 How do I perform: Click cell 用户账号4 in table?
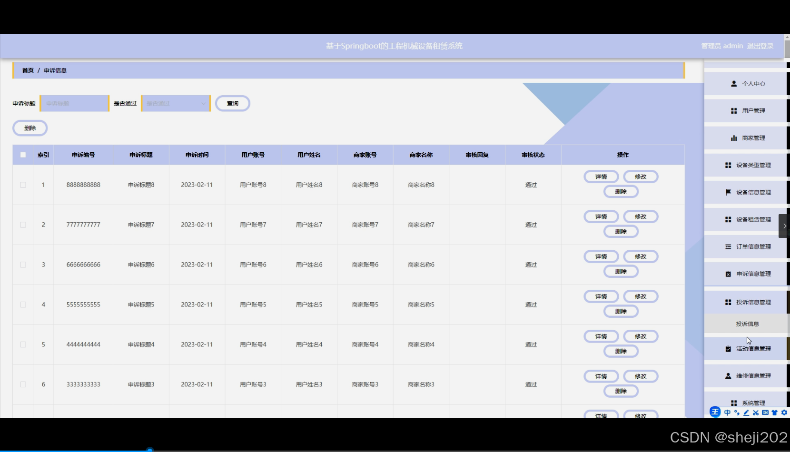point(253,344)
